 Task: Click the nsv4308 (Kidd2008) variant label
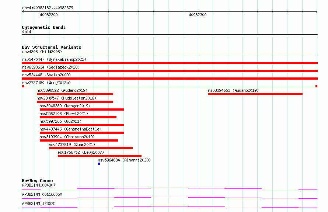point(42,52)
